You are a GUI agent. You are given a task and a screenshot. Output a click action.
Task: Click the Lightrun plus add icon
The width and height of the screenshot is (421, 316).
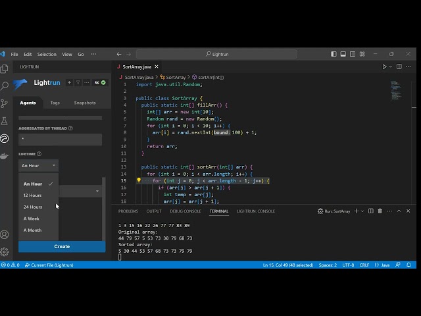point(69,82)
